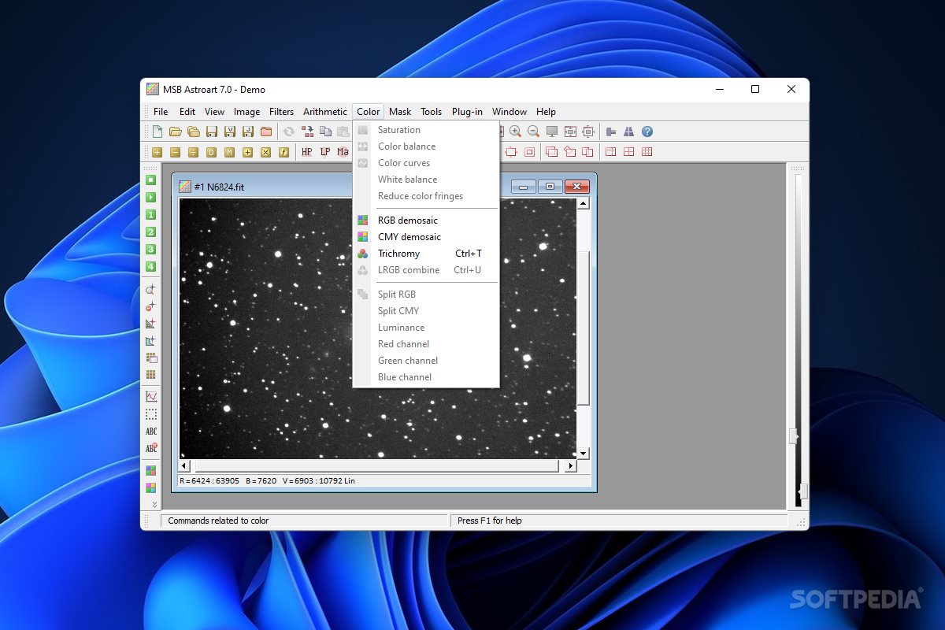Click the gold minus arithmetic icon

click(175, 152)
